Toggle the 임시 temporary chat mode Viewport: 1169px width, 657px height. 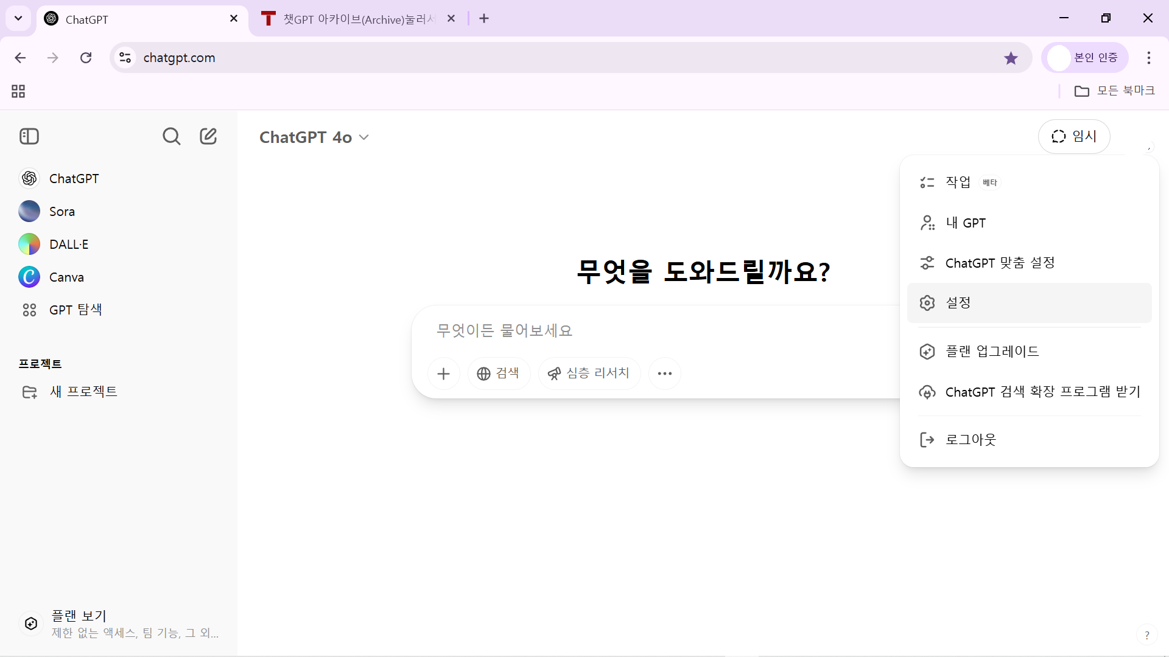(1073, 137)
